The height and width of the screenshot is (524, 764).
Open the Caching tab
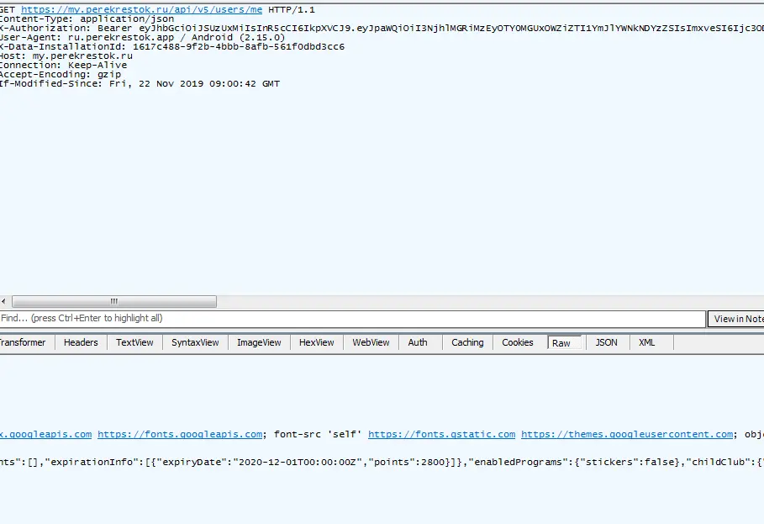pyautogui.click(x=467, y=342)
